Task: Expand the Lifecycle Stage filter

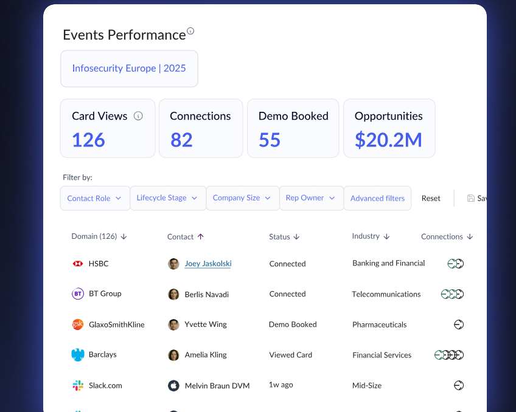Action: [x=168, y=197]
